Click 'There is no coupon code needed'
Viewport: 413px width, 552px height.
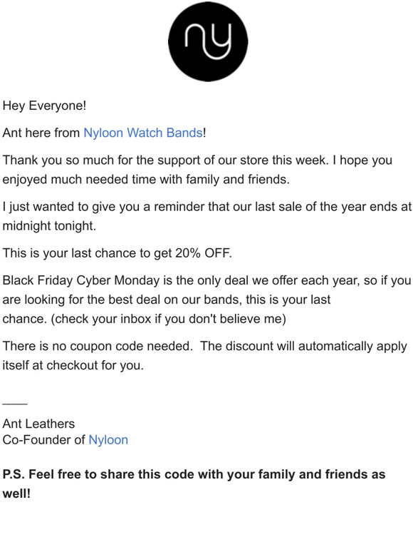(98, 346)
